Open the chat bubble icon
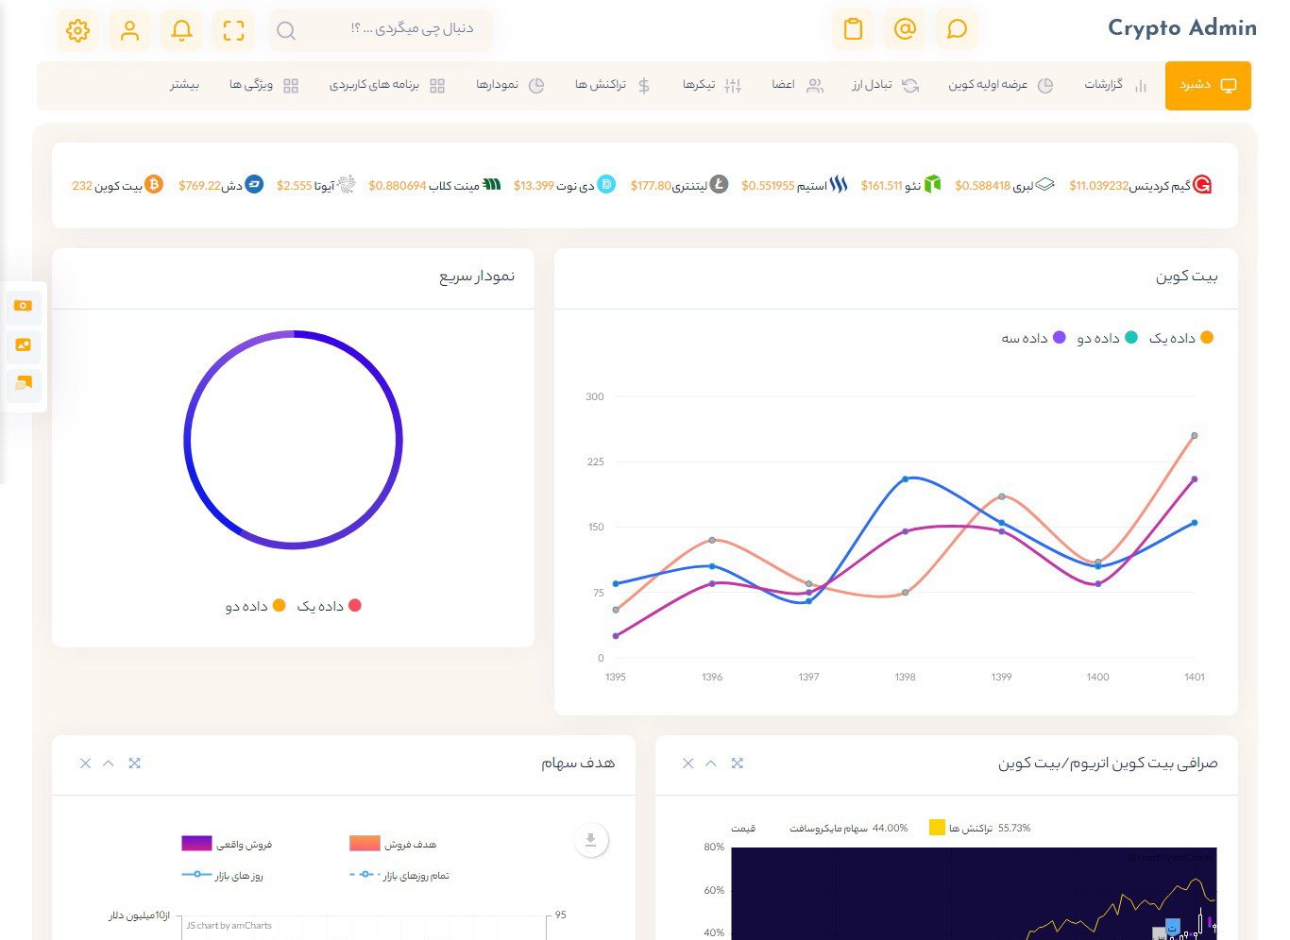This screenshot has height=940, width=1290. point(957,29)
